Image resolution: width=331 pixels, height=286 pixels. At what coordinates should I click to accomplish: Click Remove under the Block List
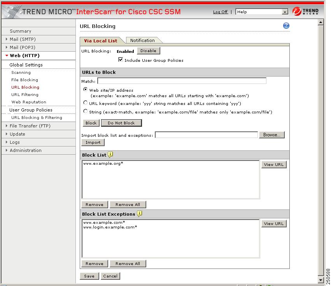tap(95, 204)
